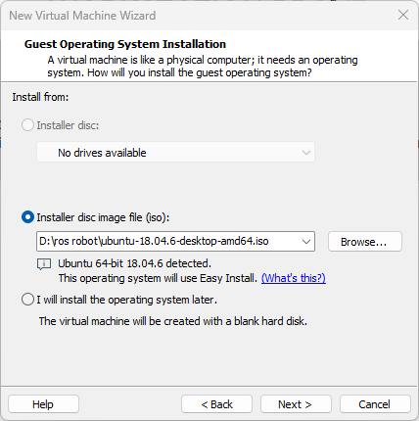Screen dimensions: 419x421
Task: Proceed with the Next > button
Action: pos(296,404)
